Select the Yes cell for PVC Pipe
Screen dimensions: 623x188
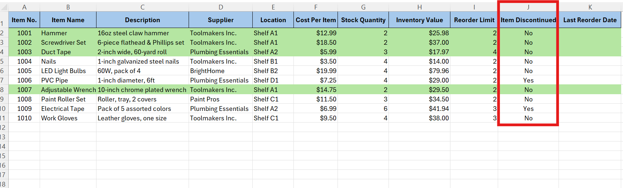(x=528, y=80)
